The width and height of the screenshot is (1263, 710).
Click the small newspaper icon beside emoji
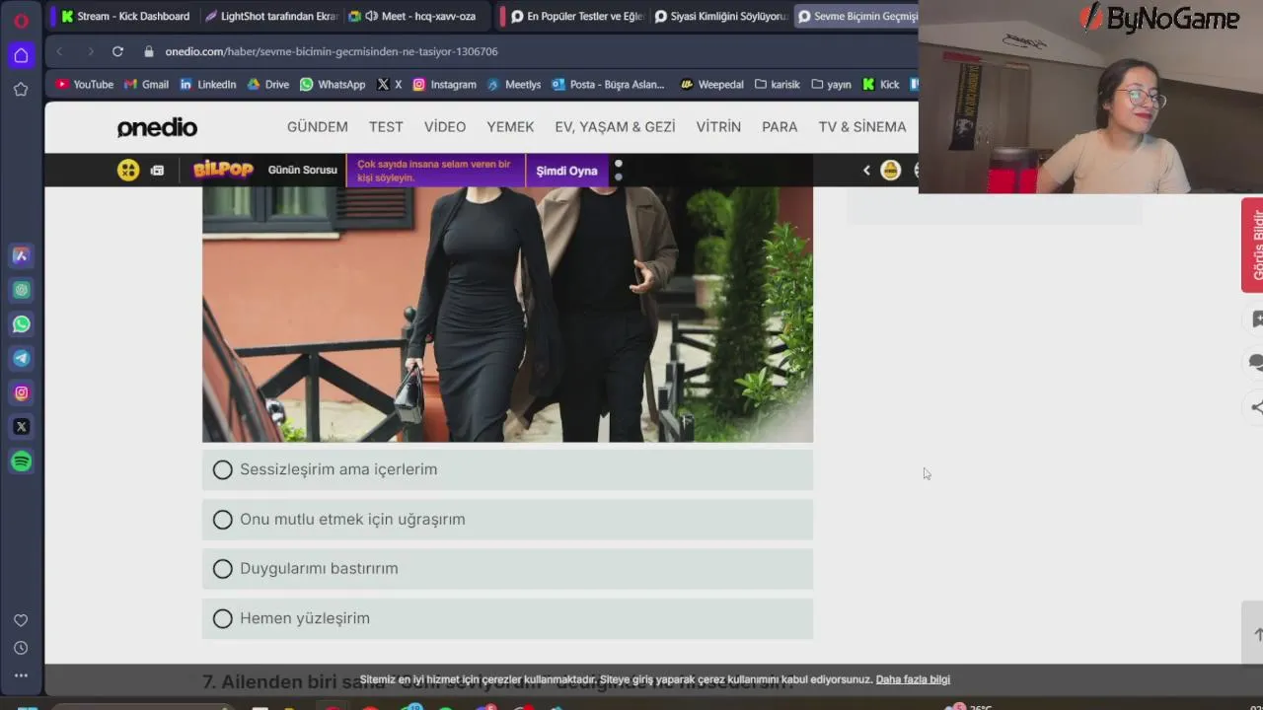pyautogui.click(x=157, y=171)
